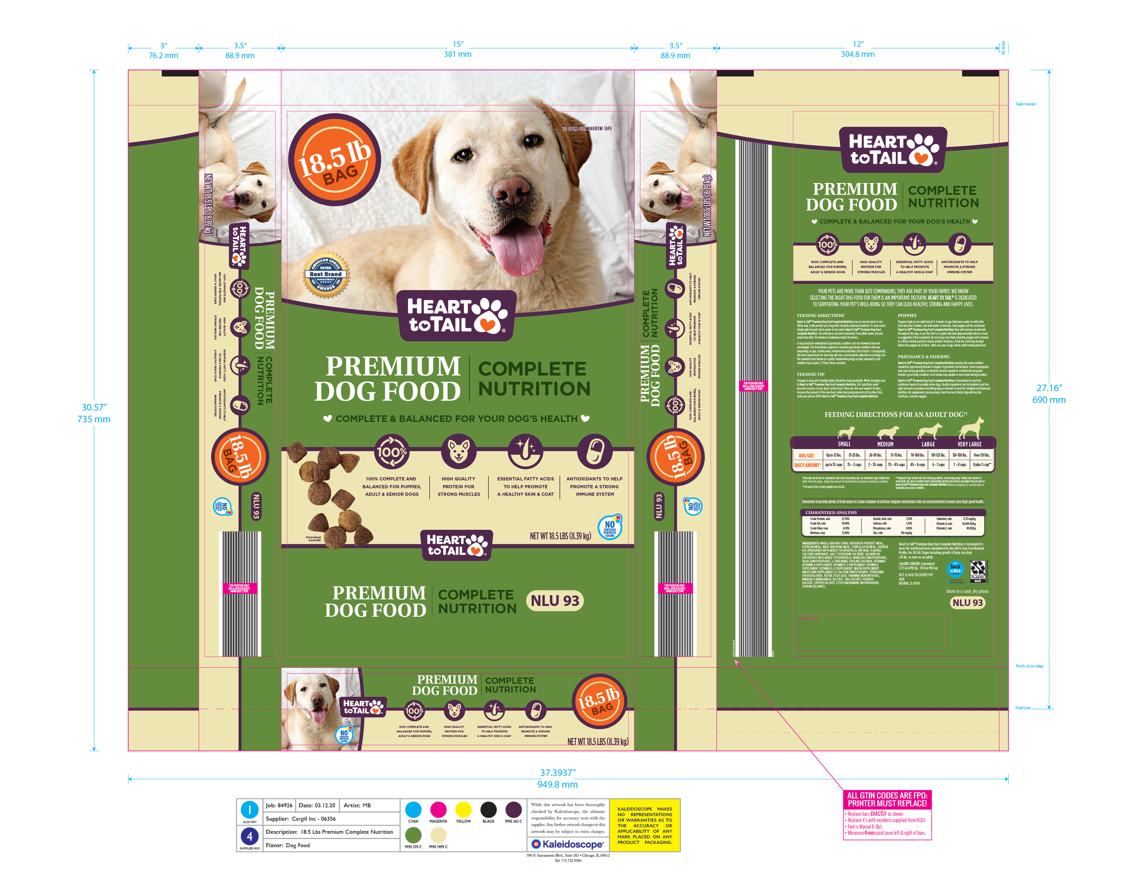Click the "3″ 76.2 mm" dimension label

click(x=163, y=51)
